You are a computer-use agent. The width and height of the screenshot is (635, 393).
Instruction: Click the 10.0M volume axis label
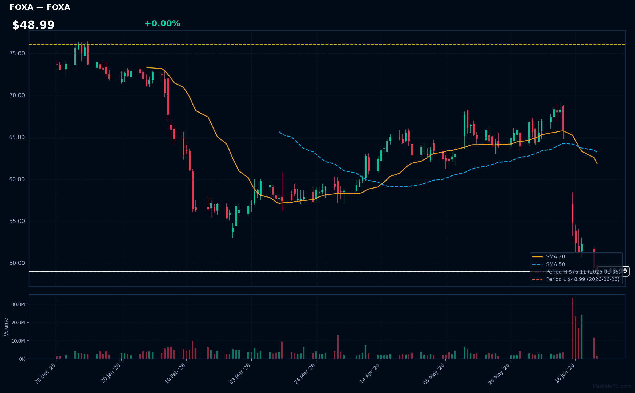(x=18, y=341)
